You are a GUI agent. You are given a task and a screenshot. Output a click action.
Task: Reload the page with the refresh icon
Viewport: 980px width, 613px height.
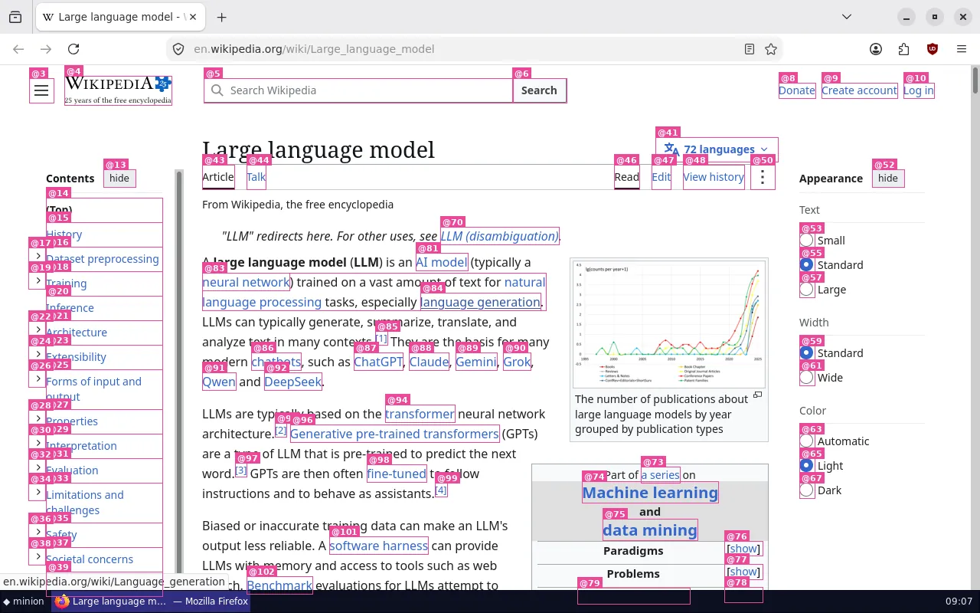pos(73,49)
